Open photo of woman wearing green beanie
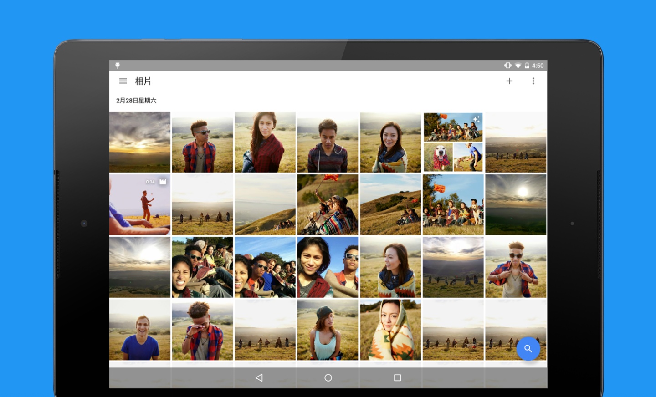The width and height of the screenshot is (656, 397). (328, 330)
